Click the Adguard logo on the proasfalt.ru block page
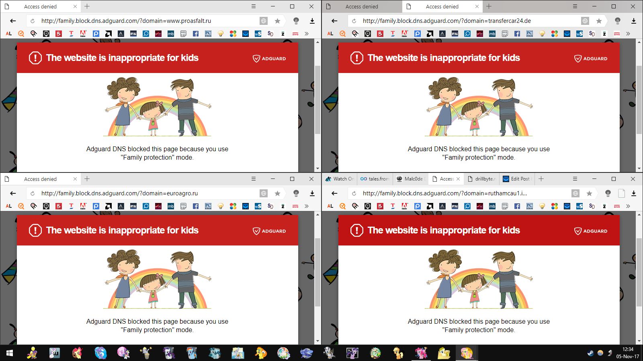Image resolution: width=643 pixels, height=361 pixels. tap(269, 59)
